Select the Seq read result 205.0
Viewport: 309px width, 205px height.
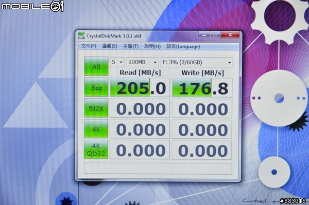pyautogui.click(x=140, y=87)
